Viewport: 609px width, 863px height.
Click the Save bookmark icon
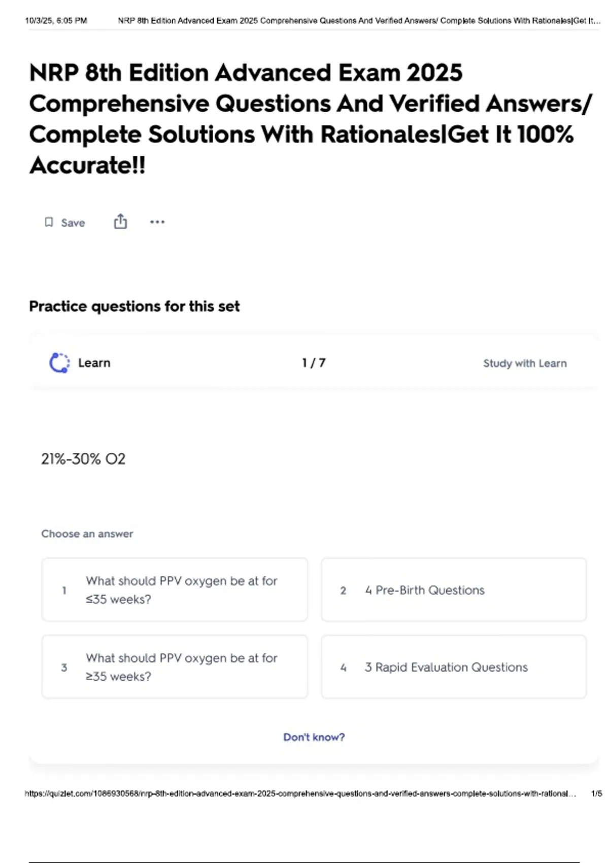coord(49,222)
